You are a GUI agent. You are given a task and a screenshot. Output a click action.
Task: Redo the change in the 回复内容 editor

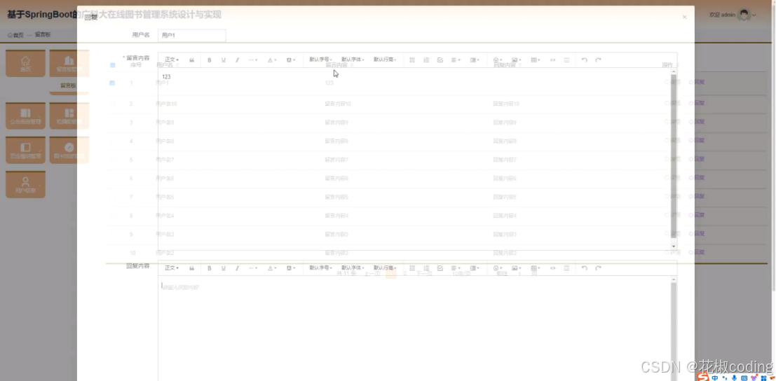click(x=599, y=268)
